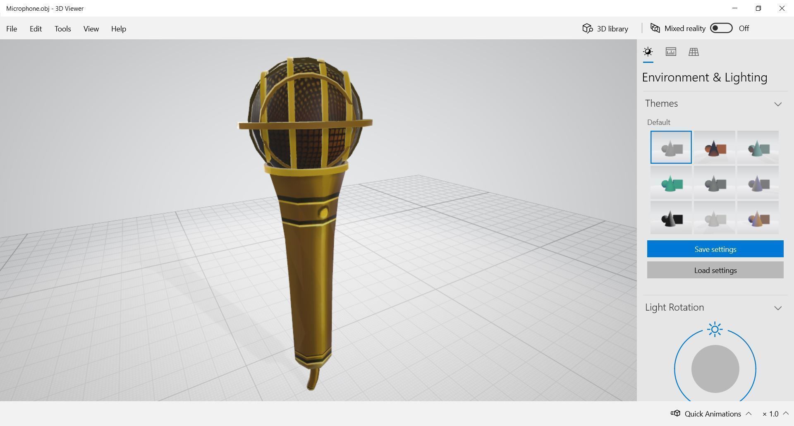The width and height of the screenshot is (794, 426).
Task: Minimize the 3D Viewer window
Action: coord(735,8)
